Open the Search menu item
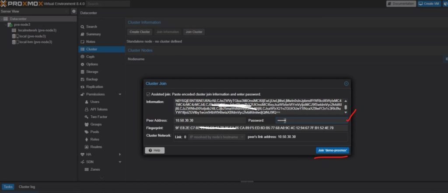 pyautogui.click(x=91, y=27)
